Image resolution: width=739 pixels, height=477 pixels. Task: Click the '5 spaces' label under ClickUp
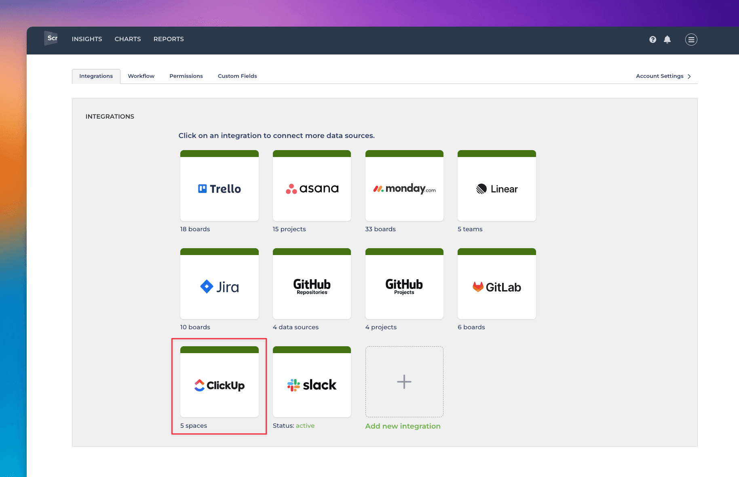point(194,426)
